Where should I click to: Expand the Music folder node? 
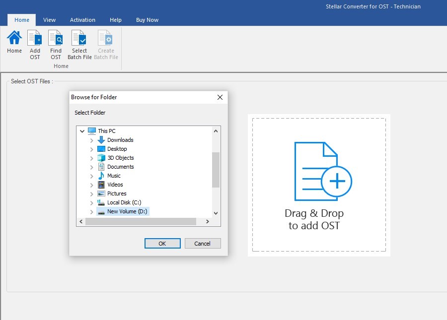(91, 176)
